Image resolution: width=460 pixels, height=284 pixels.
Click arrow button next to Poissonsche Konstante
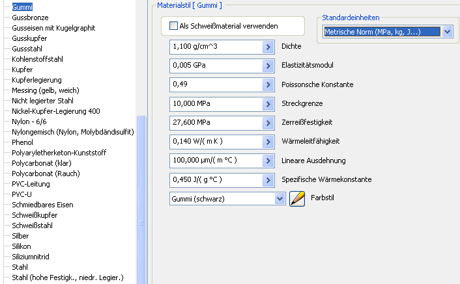[x=268, y=85]
